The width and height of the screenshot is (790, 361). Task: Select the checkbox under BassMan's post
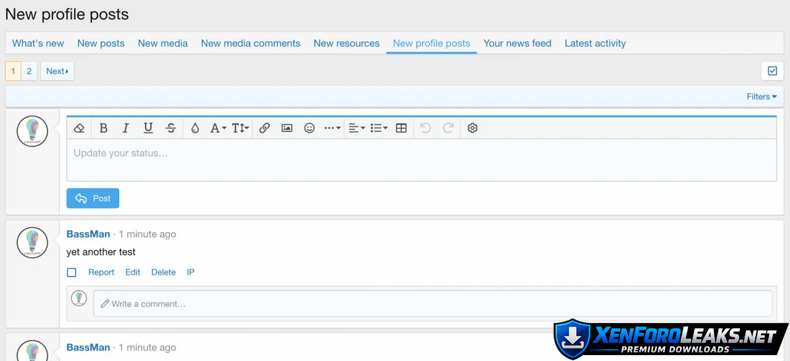click(72, 272)
